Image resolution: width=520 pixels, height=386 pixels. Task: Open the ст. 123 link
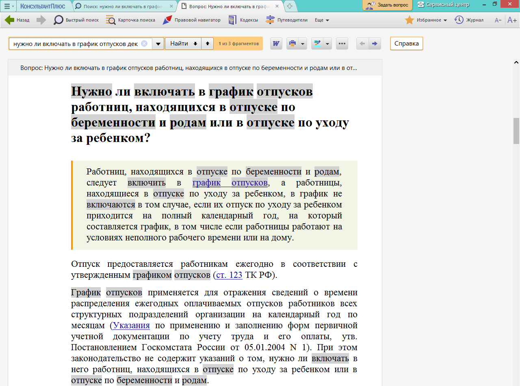pyautogui.click(x=229, y=275)
